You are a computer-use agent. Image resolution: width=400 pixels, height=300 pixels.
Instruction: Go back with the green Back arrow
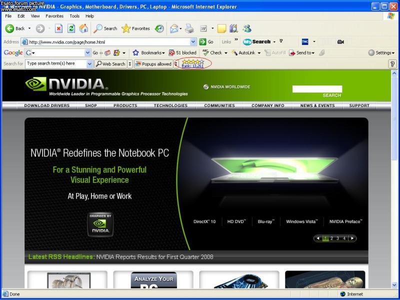[15, 28]
